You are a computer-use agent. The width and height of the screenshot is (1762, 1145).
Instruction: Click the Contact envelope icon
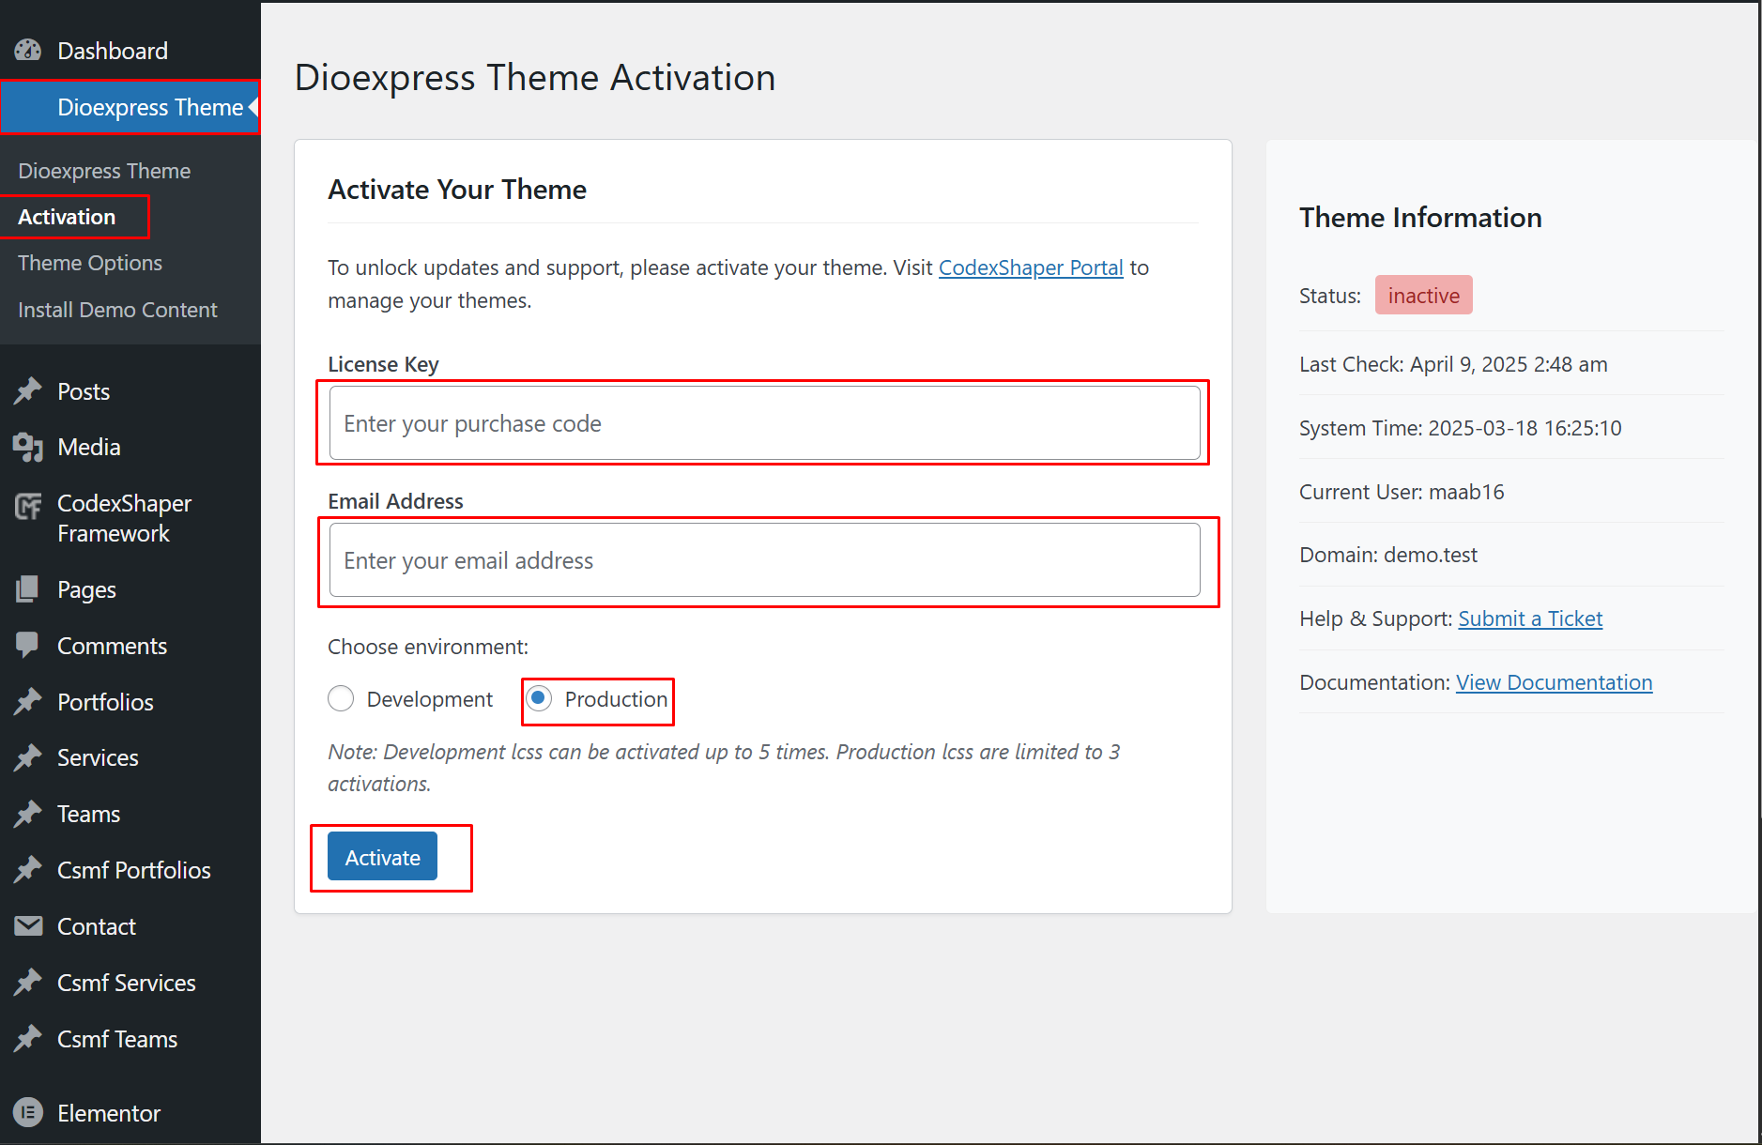(x=28, y=926)
